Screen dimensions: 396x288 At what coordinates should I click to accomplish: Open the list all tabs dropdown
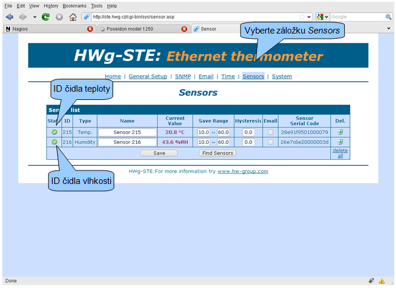[x=389, y=29]
